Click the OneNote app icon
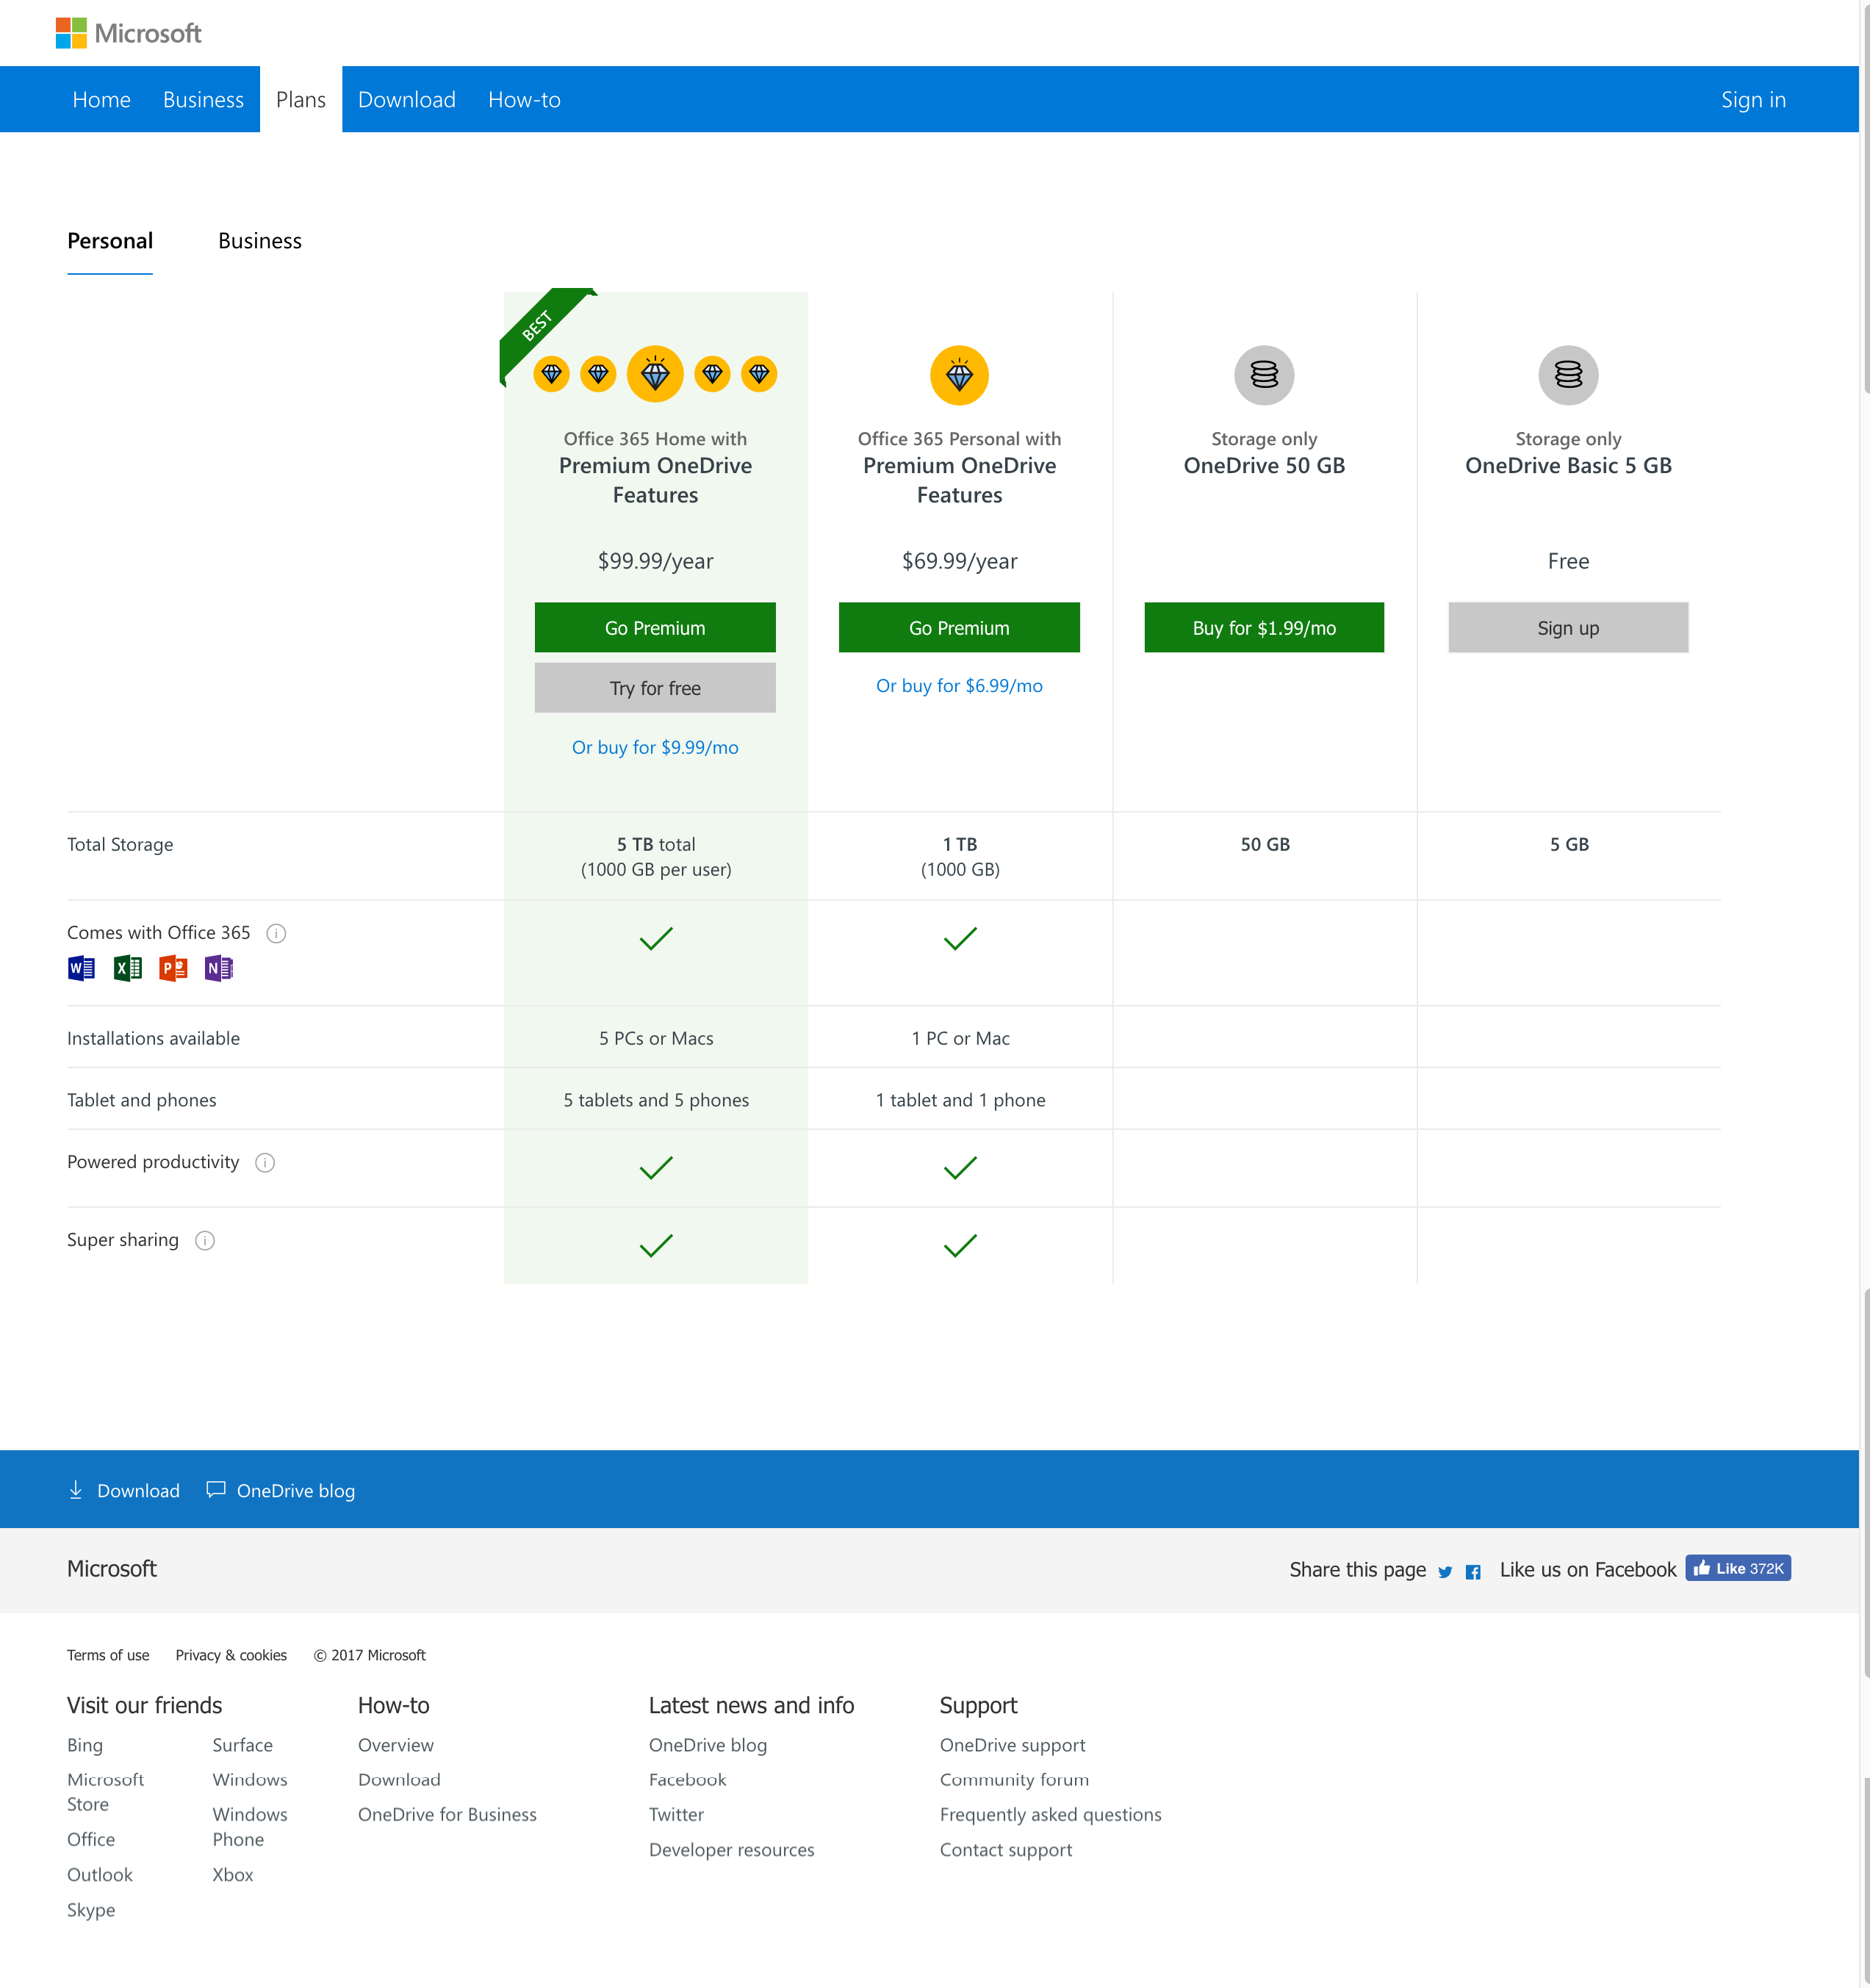Screen dimensions: 1870x1988 [x=218, y=968]
